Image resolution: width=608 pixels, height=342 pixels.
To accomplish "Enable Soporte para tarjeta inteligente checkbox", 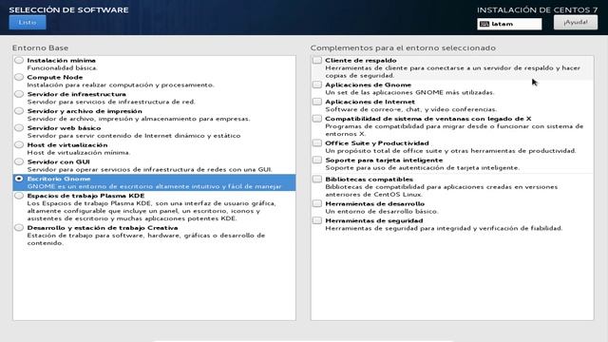I will (317, 161).
